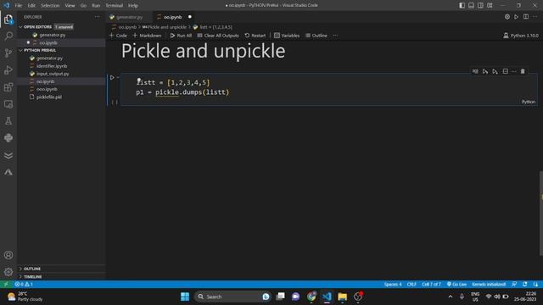Click Outline button in notebook toolbar

coord(316,36)
